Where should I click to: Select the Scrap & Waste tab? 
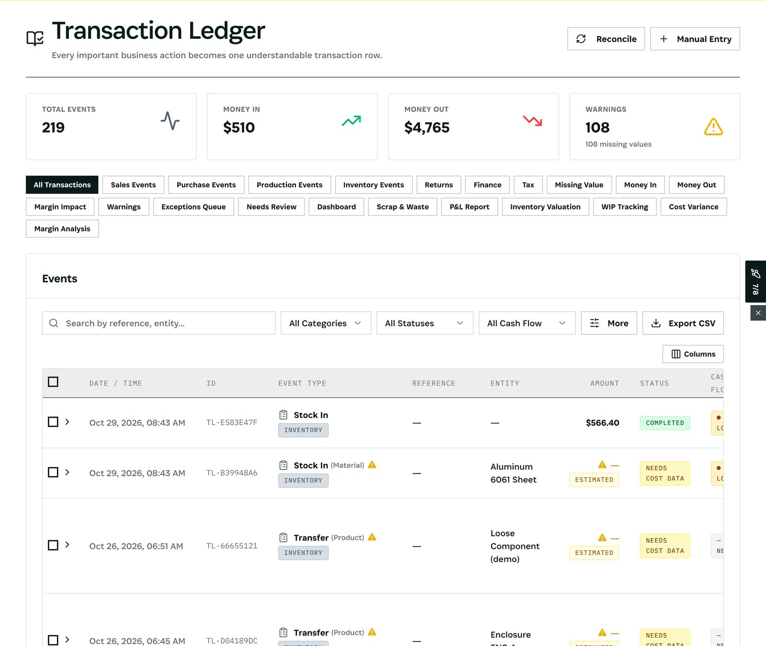403,207
